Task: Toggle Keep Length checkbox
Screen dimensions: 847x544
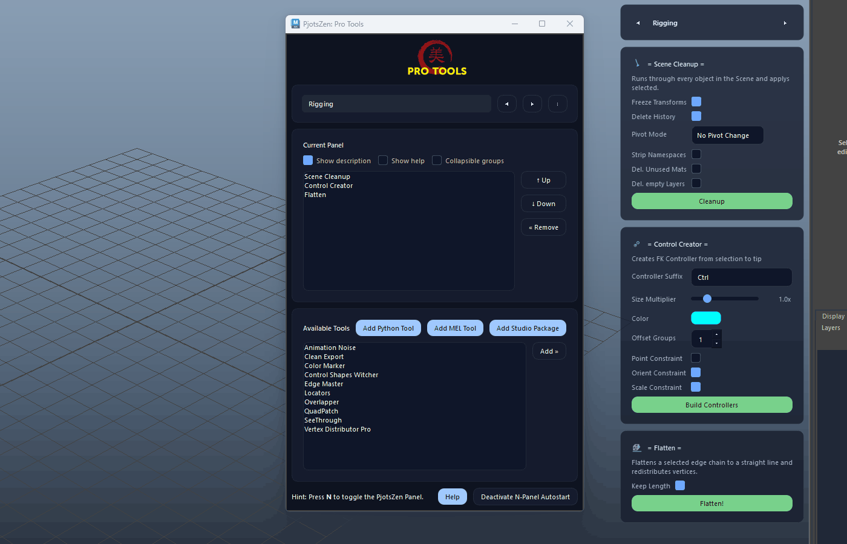Action: [680, 485]
